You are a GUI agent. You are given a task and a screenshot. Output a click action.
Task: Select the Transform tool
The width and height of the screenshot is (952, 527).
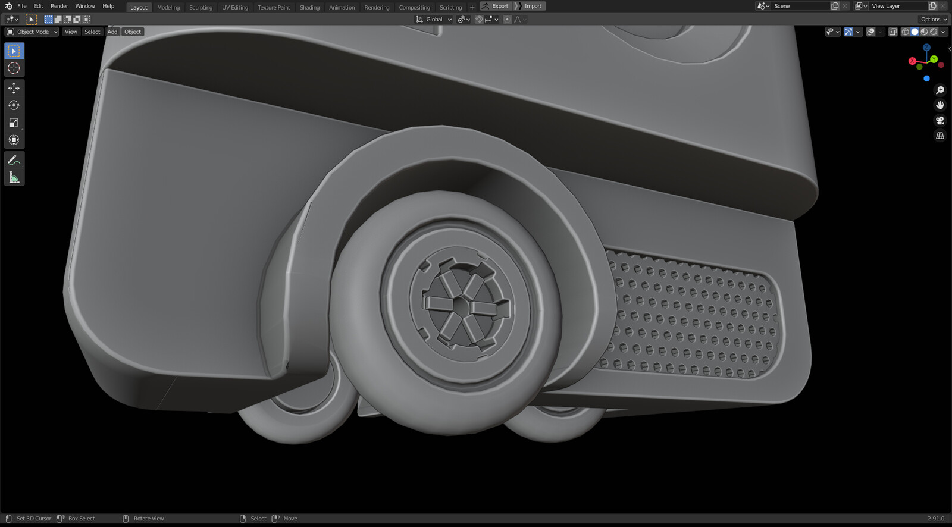click(x=14, y=140)
